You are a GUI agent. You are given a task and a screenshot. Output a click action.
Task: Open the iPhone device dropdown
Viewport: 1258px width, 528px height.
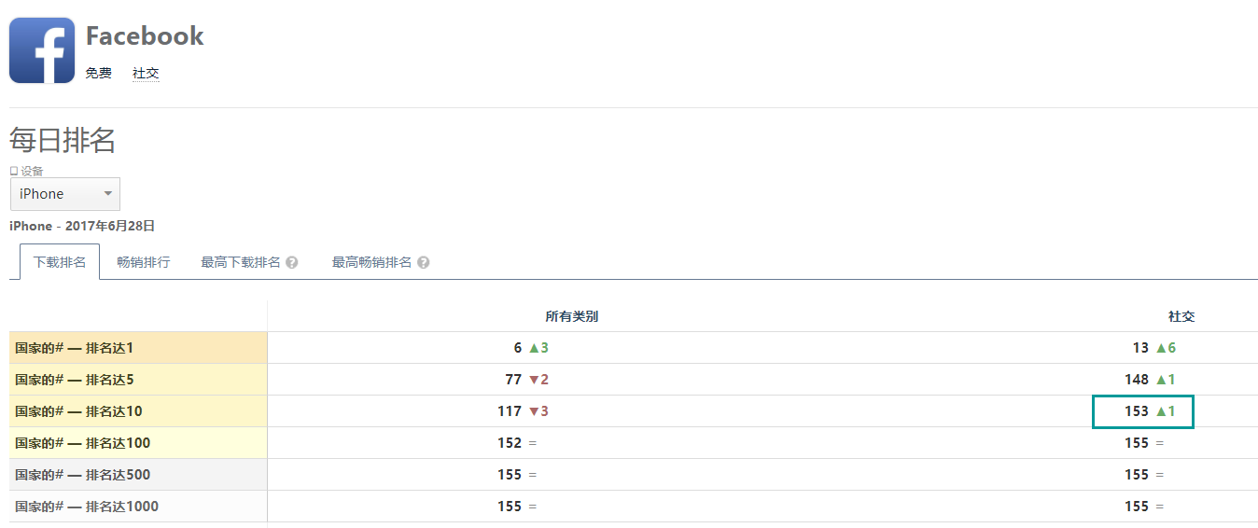65,194
